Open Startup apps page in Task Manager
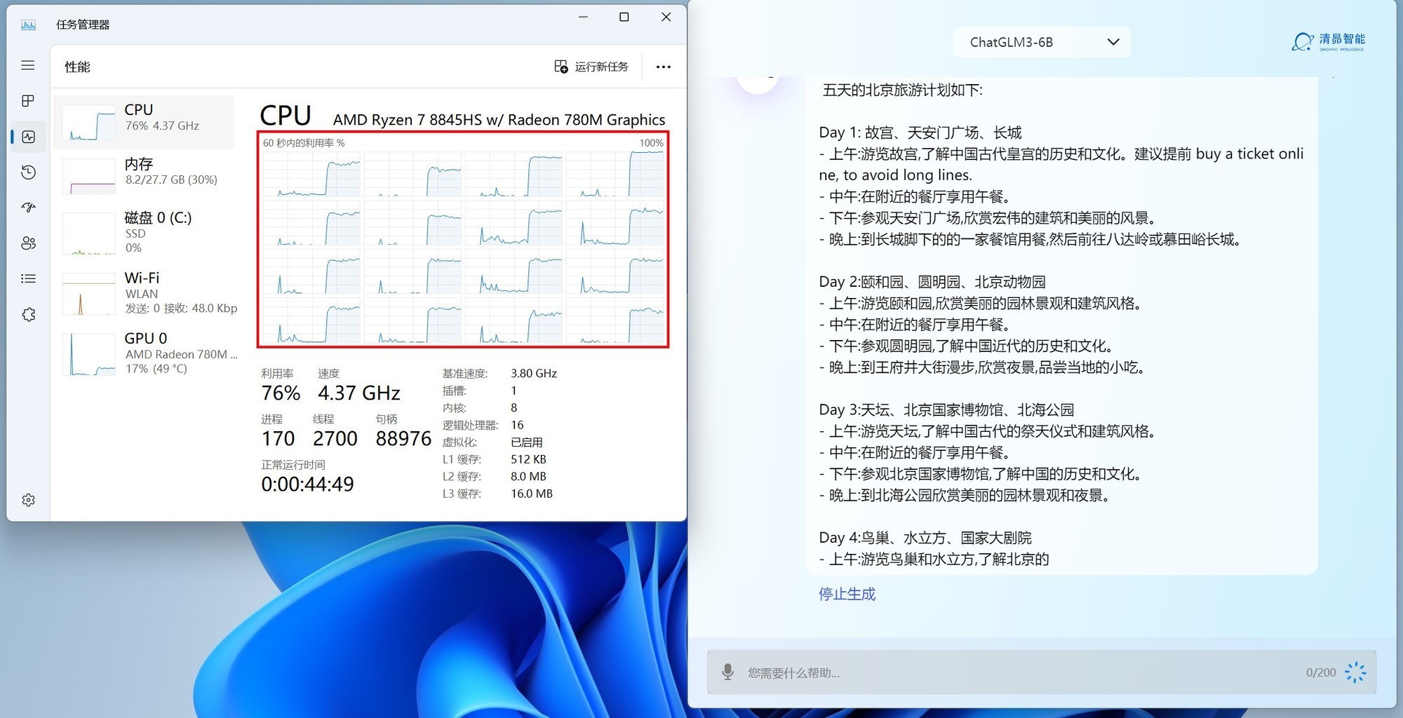1403x718 pixels. tap(28, 208)
